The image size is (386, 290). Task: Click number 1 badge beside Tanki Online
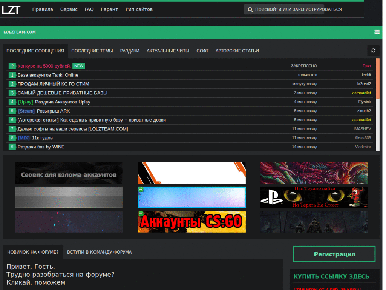coord(12,75)
